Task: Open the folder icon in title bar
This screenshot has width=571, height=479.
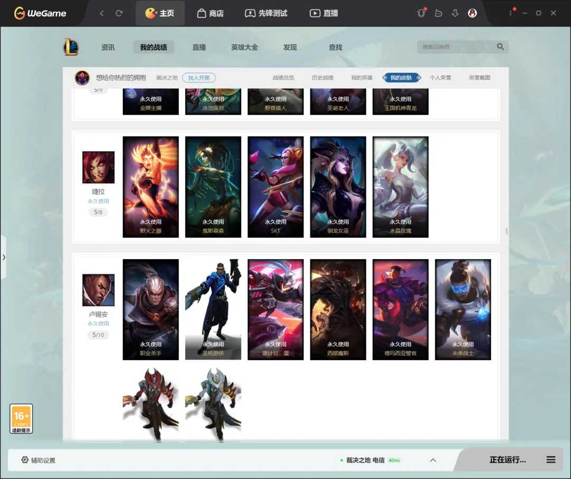Action: click(438, 13)
